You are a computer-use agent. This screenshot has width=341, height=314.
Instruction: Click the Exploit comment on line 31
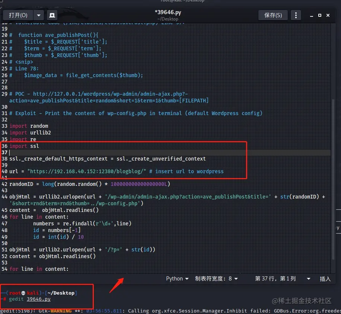(x=136, y=113)
